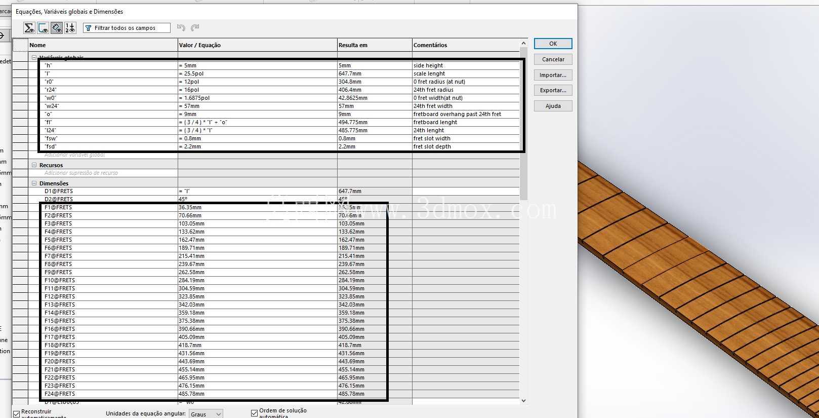The image size is (819, 418).
Task: Click the 375.38mm value for F15@FRETS
Action: click(x=257, y=321)
